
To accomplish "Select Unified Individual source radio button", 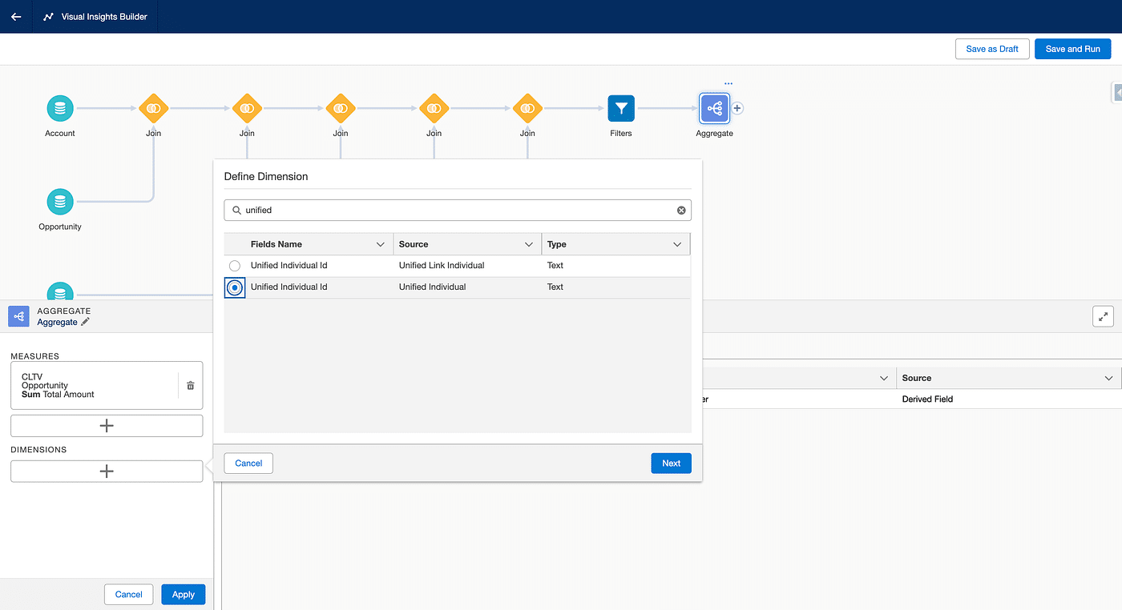I will [x=235, y=287].
